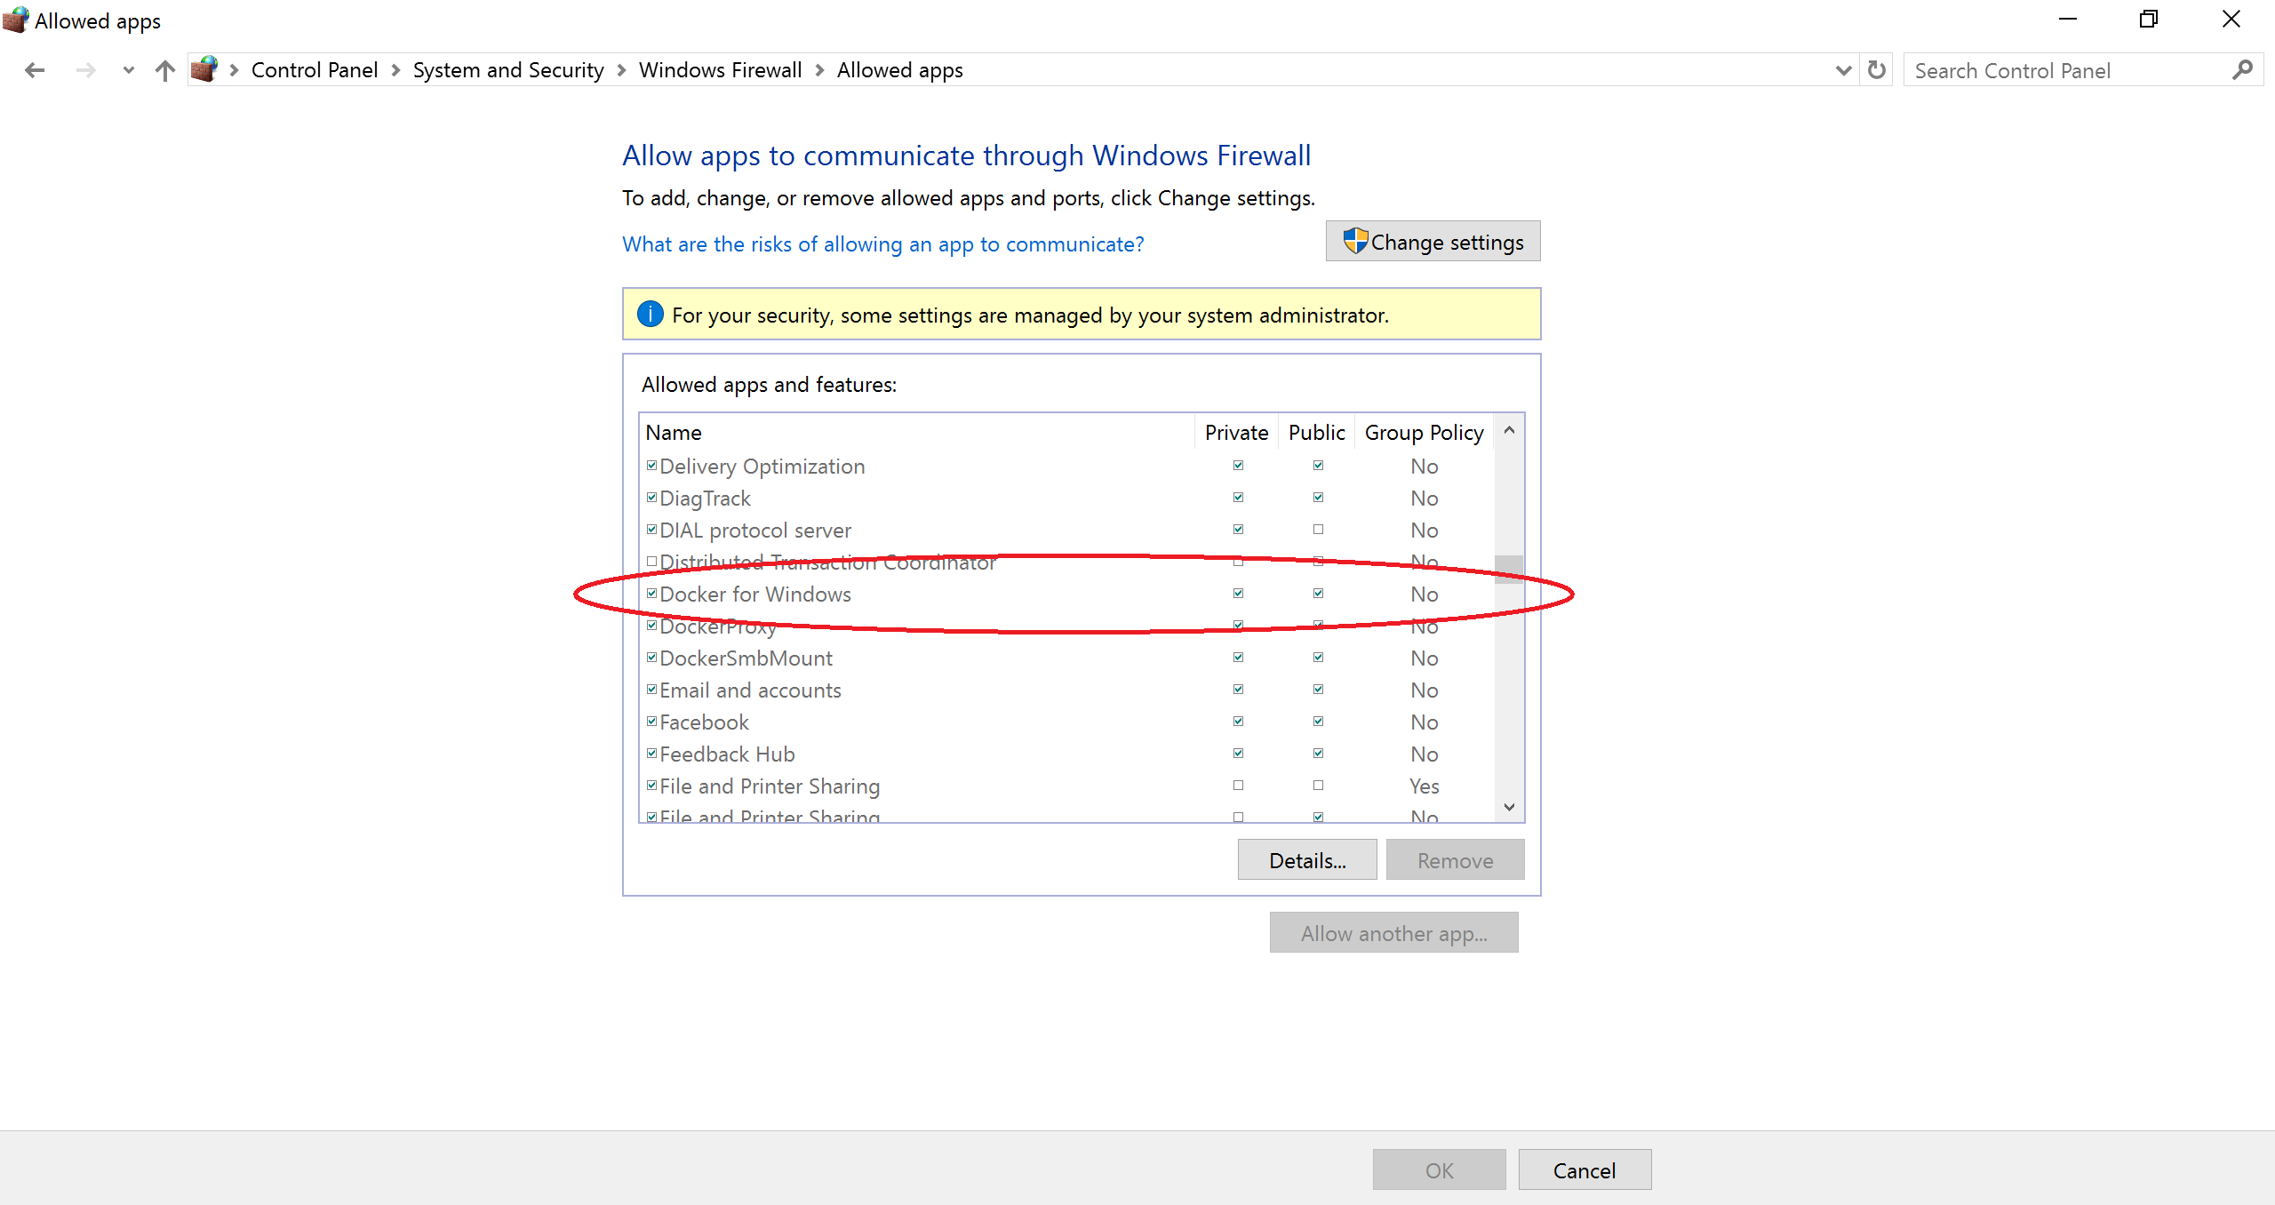Expand the chevron after System and Security
Image resolution: width=2275 pixels, height=1205 pixels.
coord(621,70)
